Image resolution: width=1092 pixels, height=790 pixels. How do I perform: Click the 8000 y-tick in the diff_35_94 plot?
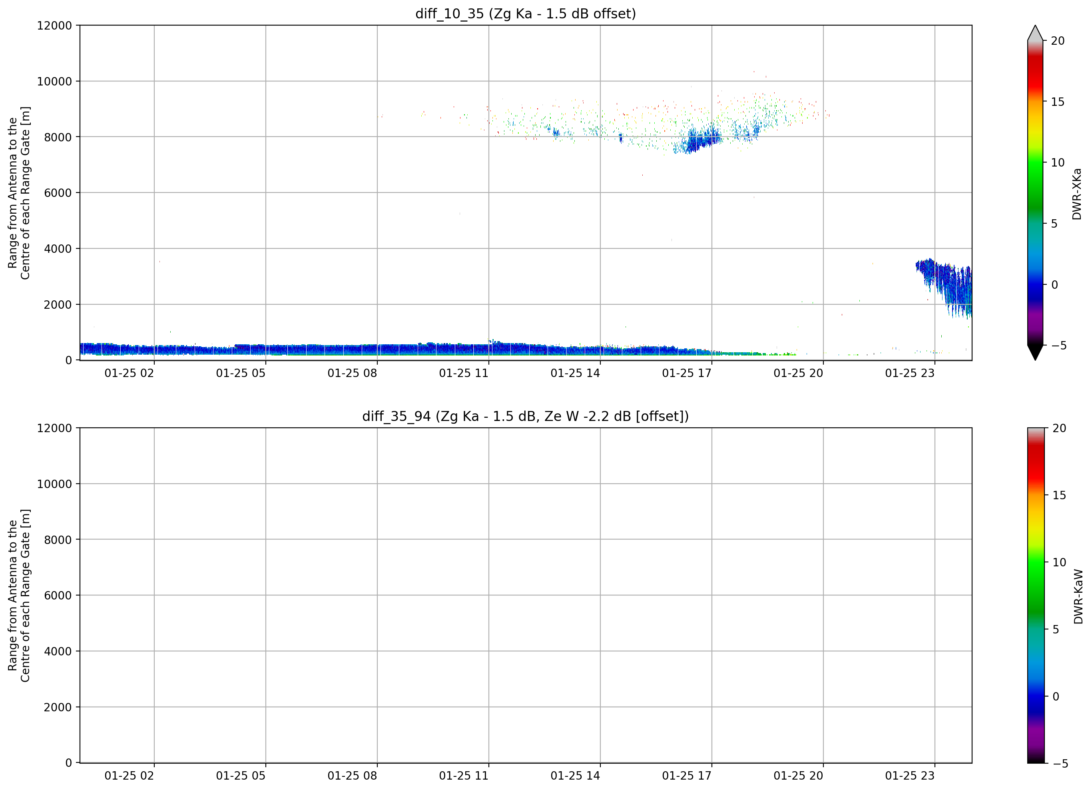pos(58,540)
